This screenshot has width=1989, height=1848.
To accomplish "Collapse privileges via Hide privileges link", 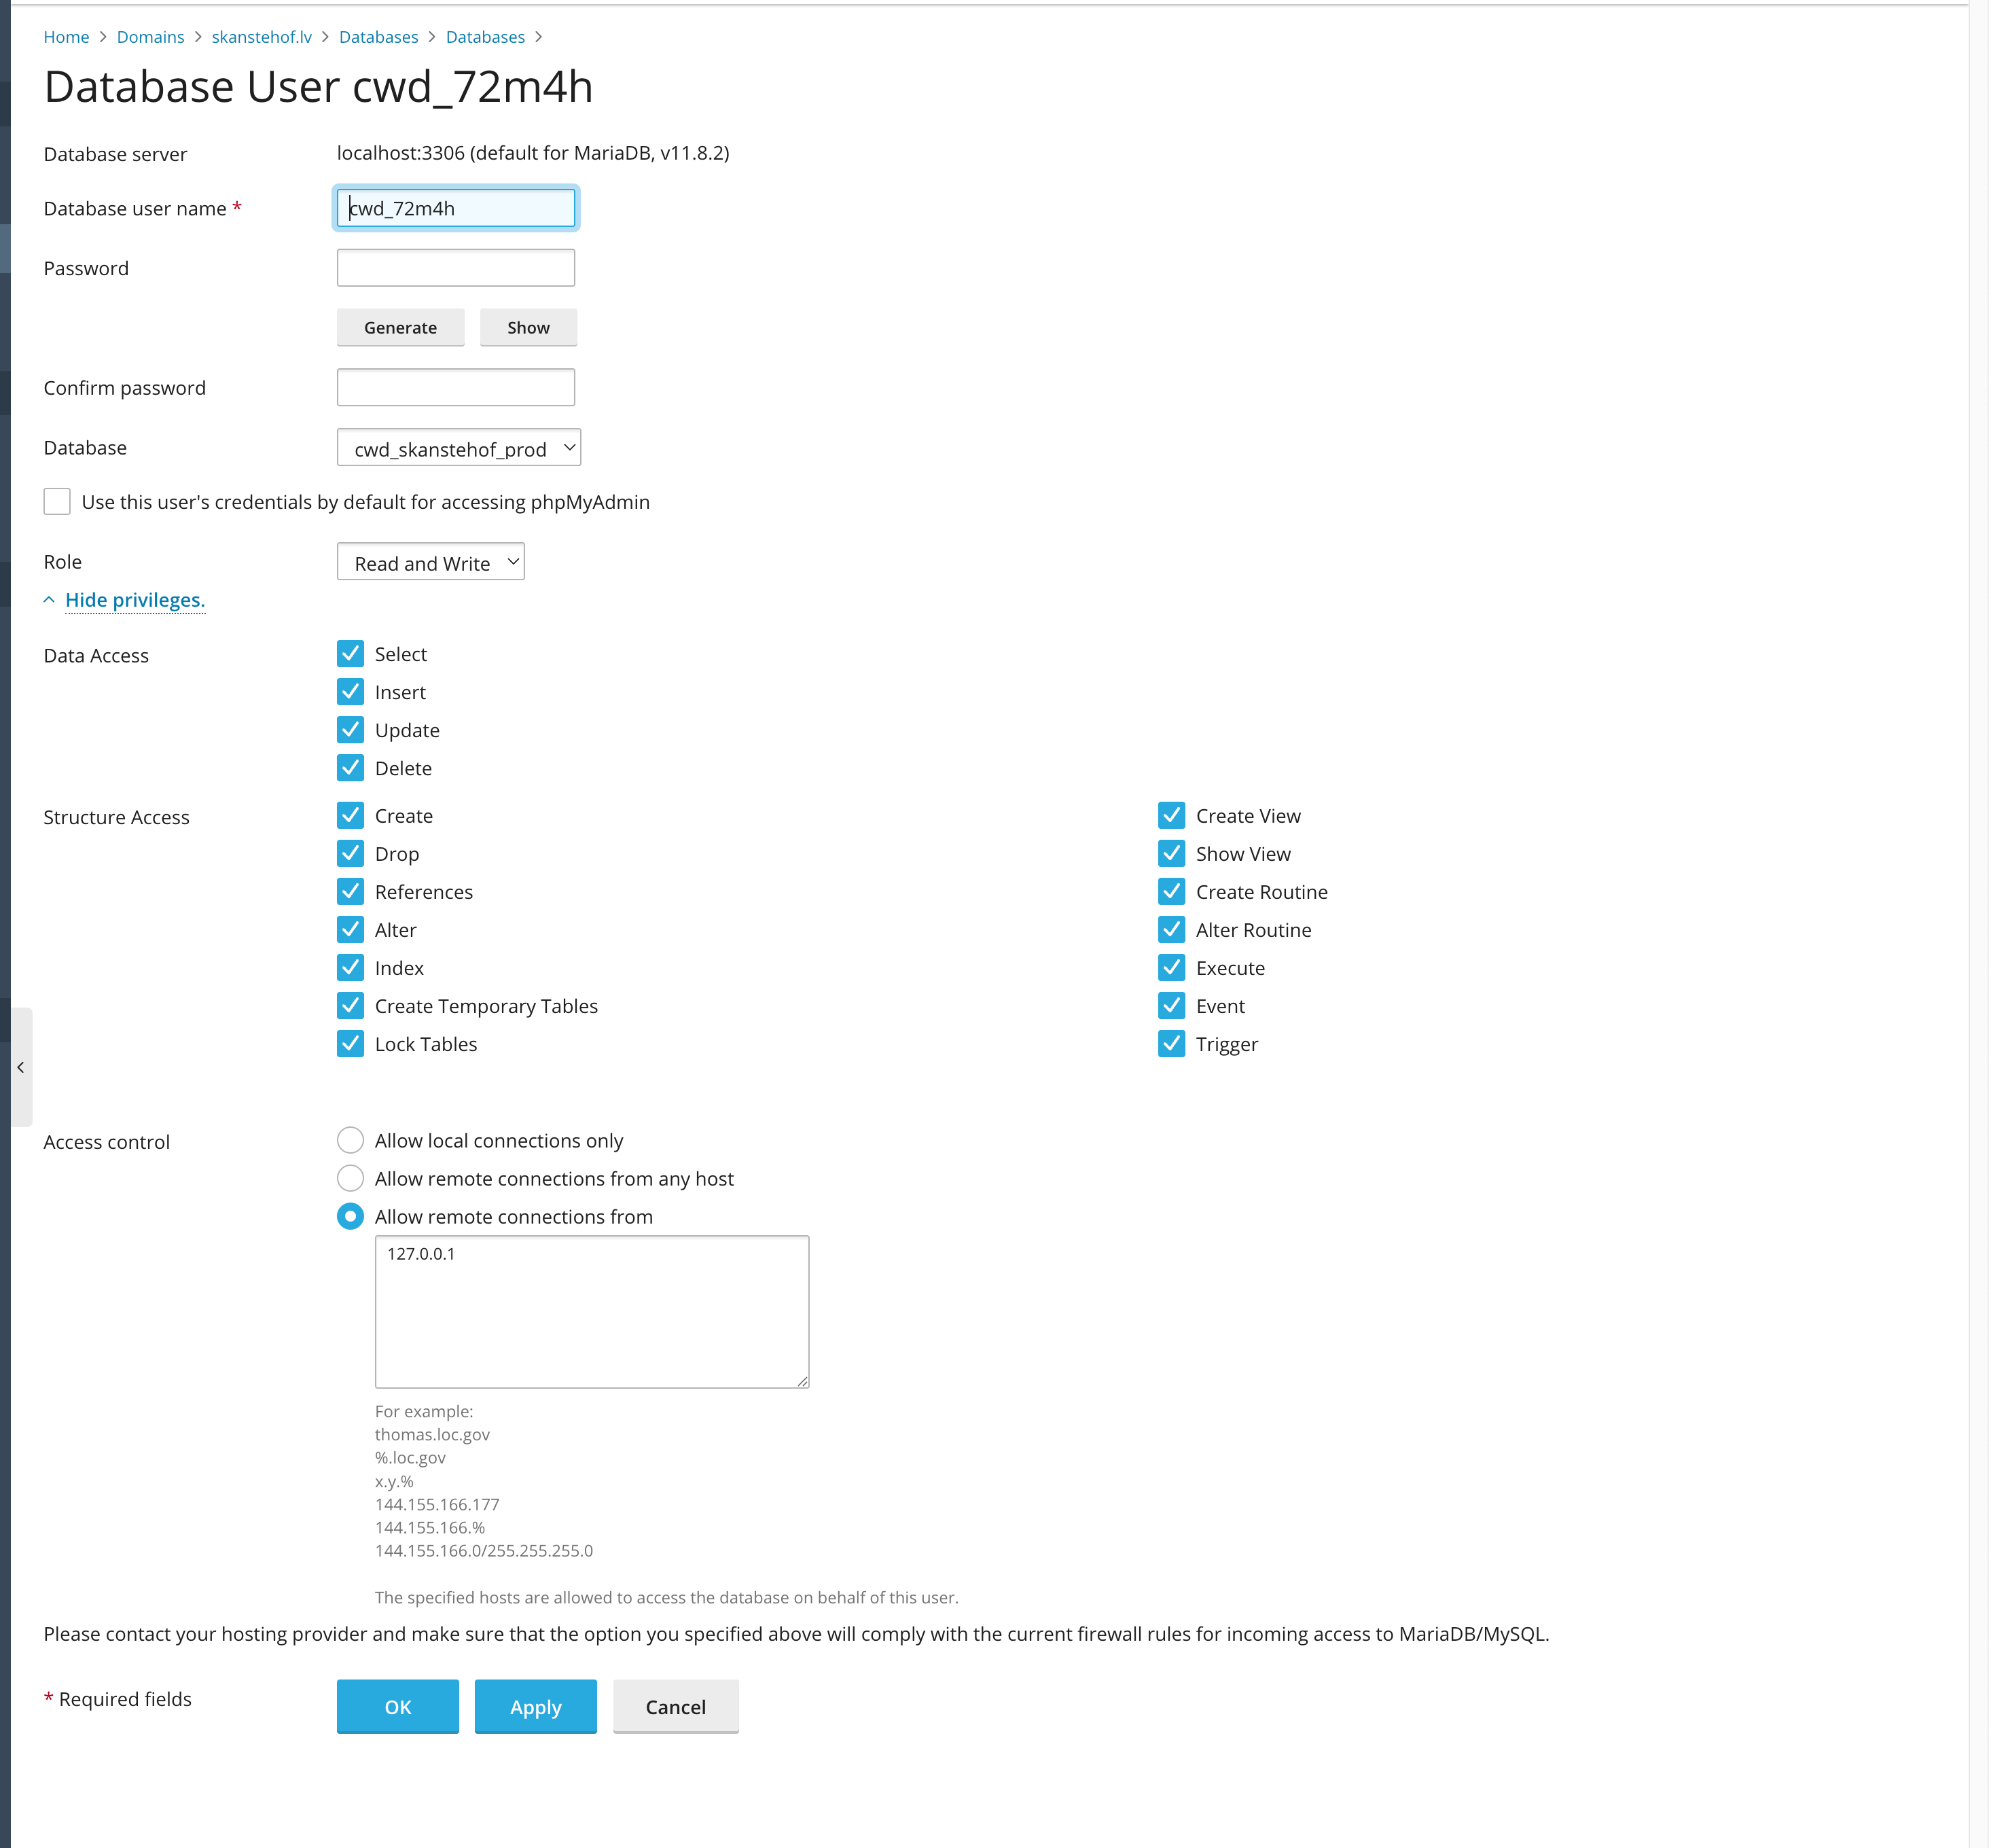I will (135, 600).
